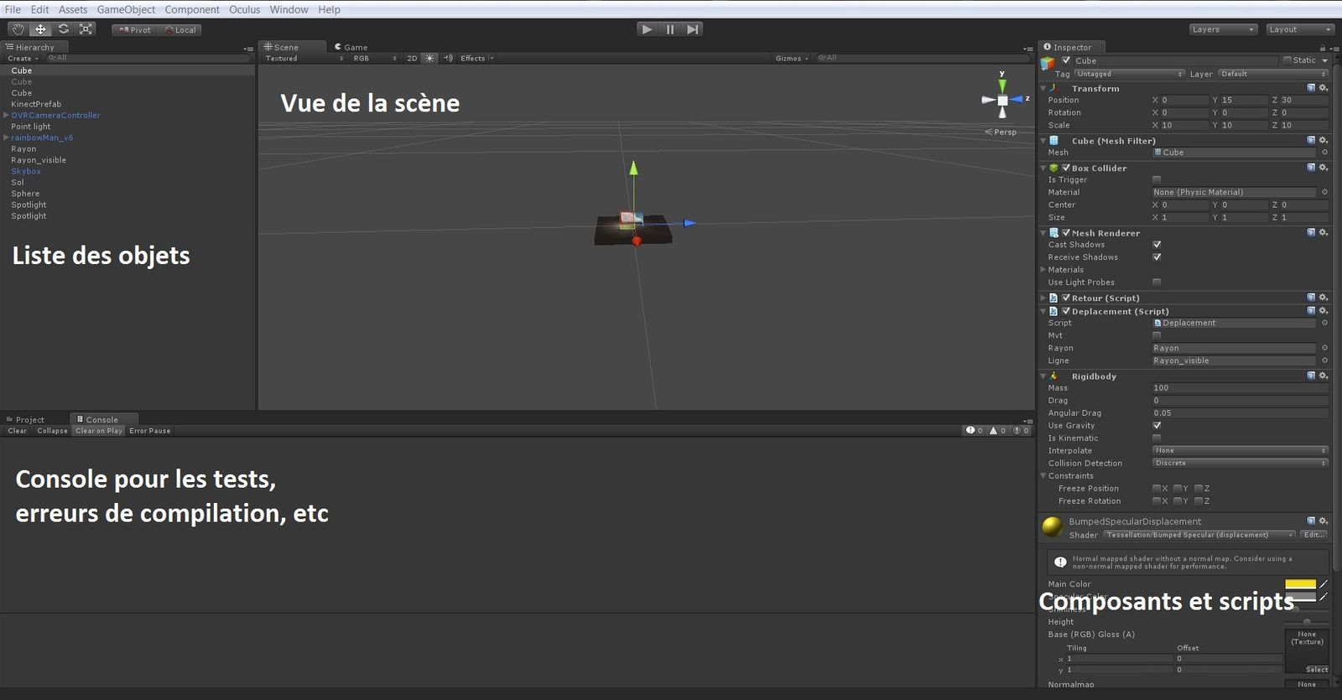The image size is (1342, 700).
Task: Uncheck Use Gravity in Rigidbody
Action: (x=1157, y=426)
